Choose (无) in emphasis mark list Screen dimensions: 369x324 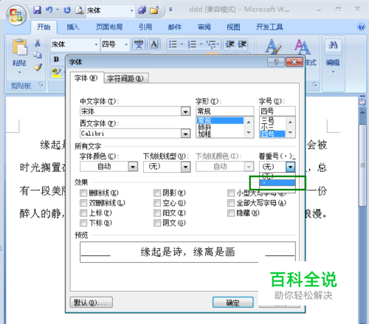pos(277,176)
